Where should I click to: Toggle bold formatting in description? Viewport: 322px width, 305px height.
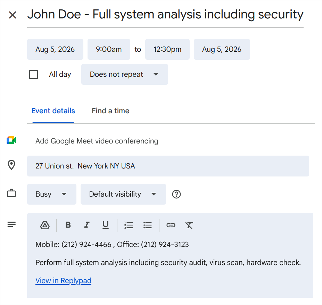68,225
